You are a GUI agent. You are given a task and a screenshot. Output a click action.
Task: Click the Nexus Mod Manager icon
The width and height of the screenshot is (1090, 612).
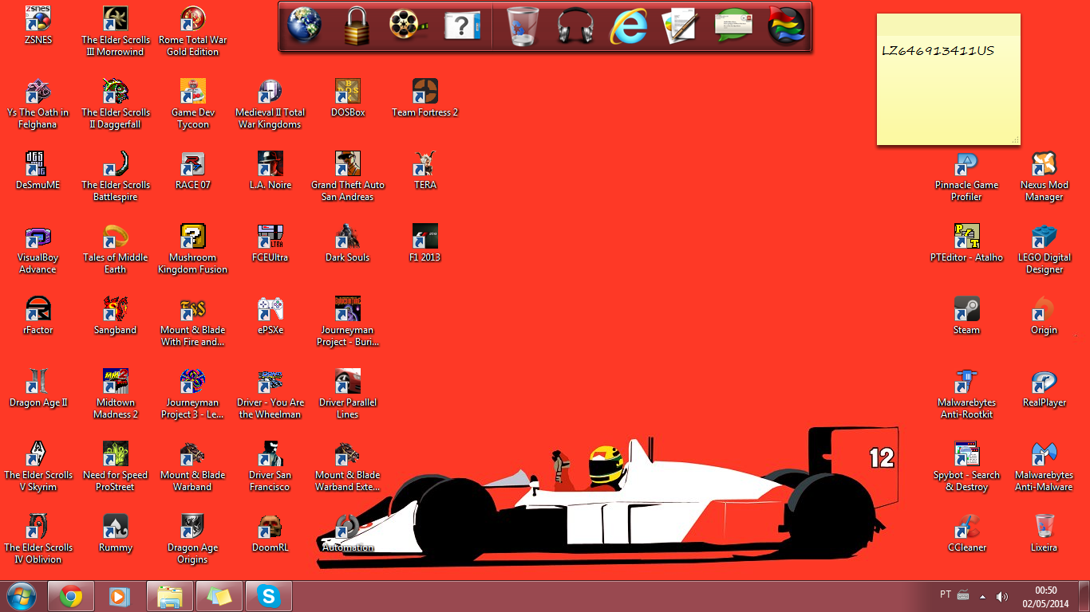tap(1044, 163)
